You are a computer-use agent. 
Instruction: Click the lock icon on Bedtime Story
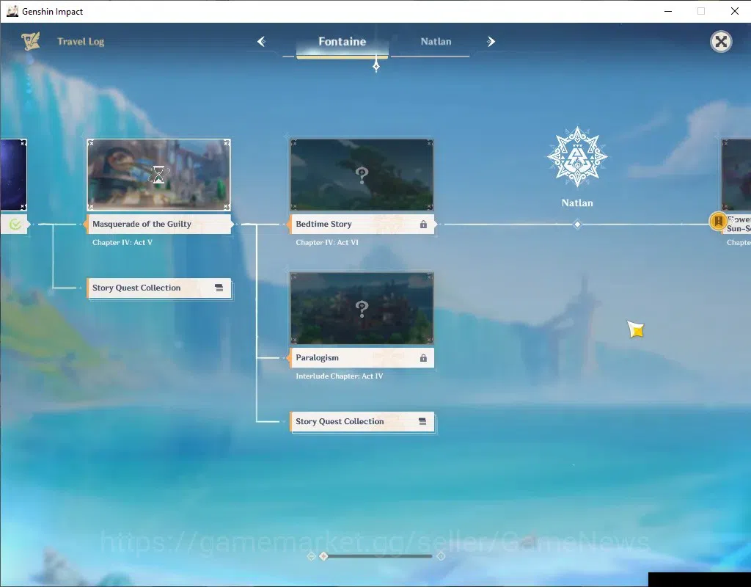coord(423,225)
